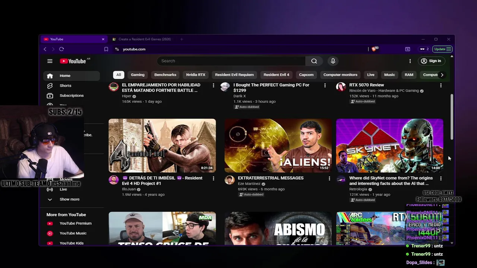
Task: Go back with the browser back arrow
Action: (x=45, y=49)
